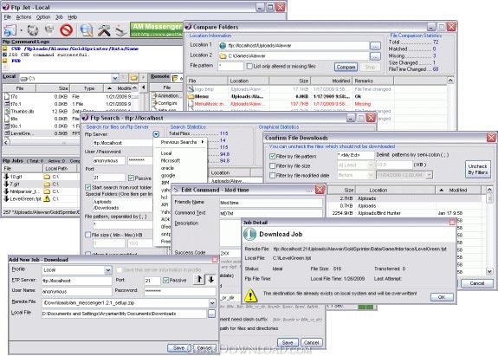Click Uncheck By Filters button
The height and width of the screenshot is (356, 498).
477,169
